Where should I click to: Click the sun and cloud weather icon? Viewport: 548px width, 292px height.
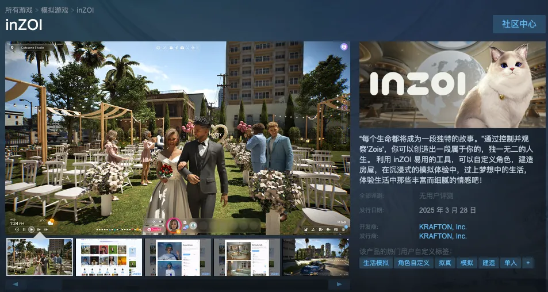click(x=51, y=222)
